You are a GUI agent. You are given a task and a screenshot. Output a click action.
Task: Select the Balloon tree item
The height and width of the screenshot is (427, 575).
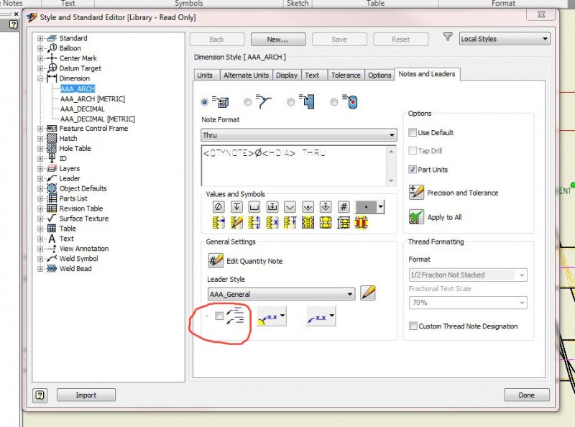pyautogui.click(x=70, y=48)
